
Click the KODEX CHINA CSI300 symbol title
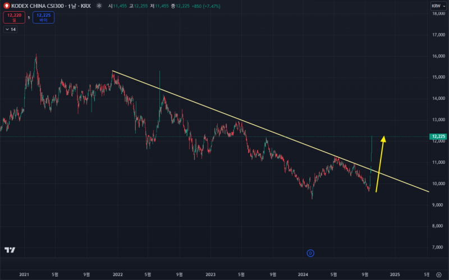tap(37, 6)
